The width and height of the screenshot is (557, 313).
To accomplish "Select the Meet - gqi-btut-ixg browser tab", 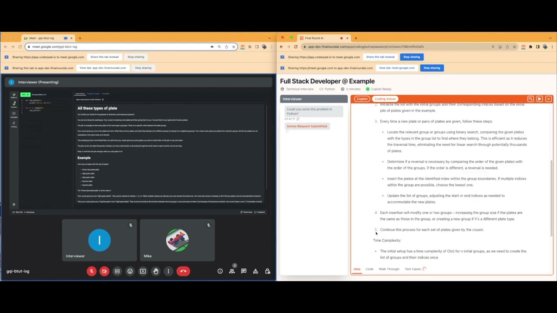I will click(x=48, y=38).
